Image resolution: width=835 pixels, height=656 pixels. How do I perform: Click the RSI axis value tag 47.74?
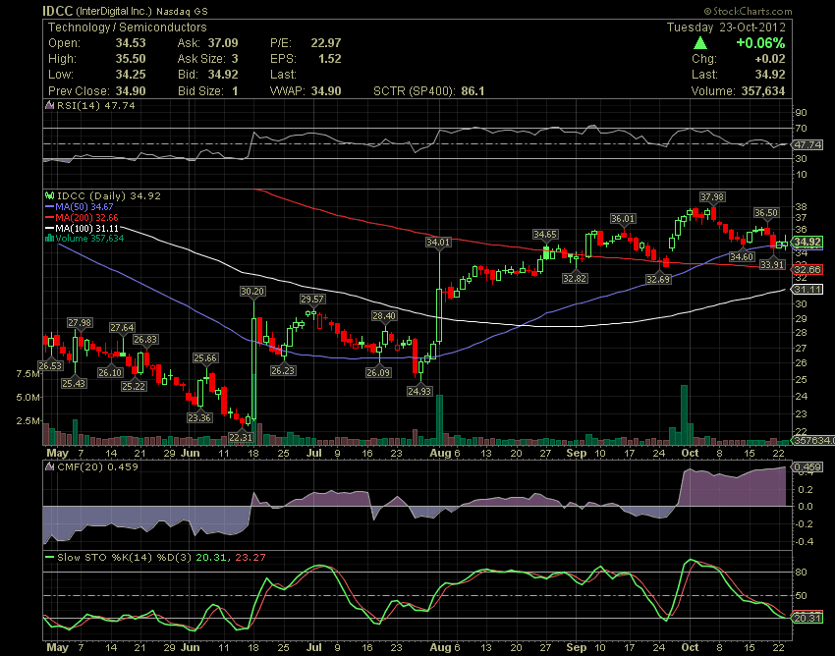coord(807,144)
